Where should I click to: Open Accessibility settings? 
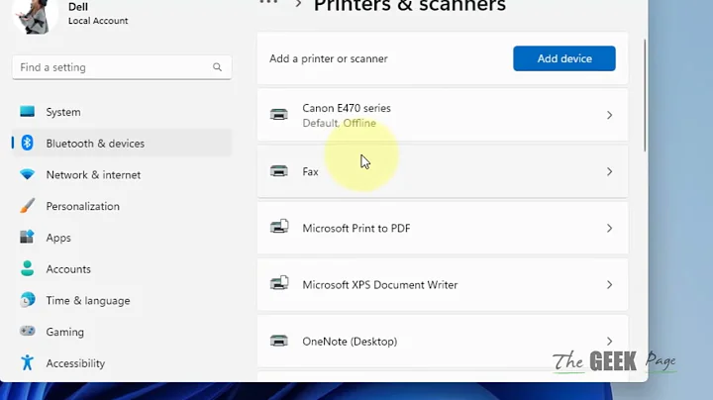(x=122, y=363)
